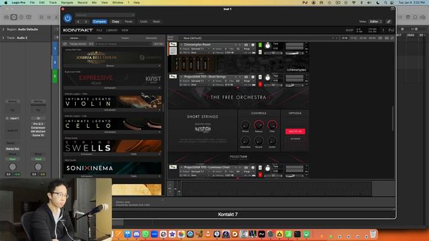The width and height of the screenshot is (429, 241).
Task: Click the Short Strings Reverb knob
Action: 259,141
